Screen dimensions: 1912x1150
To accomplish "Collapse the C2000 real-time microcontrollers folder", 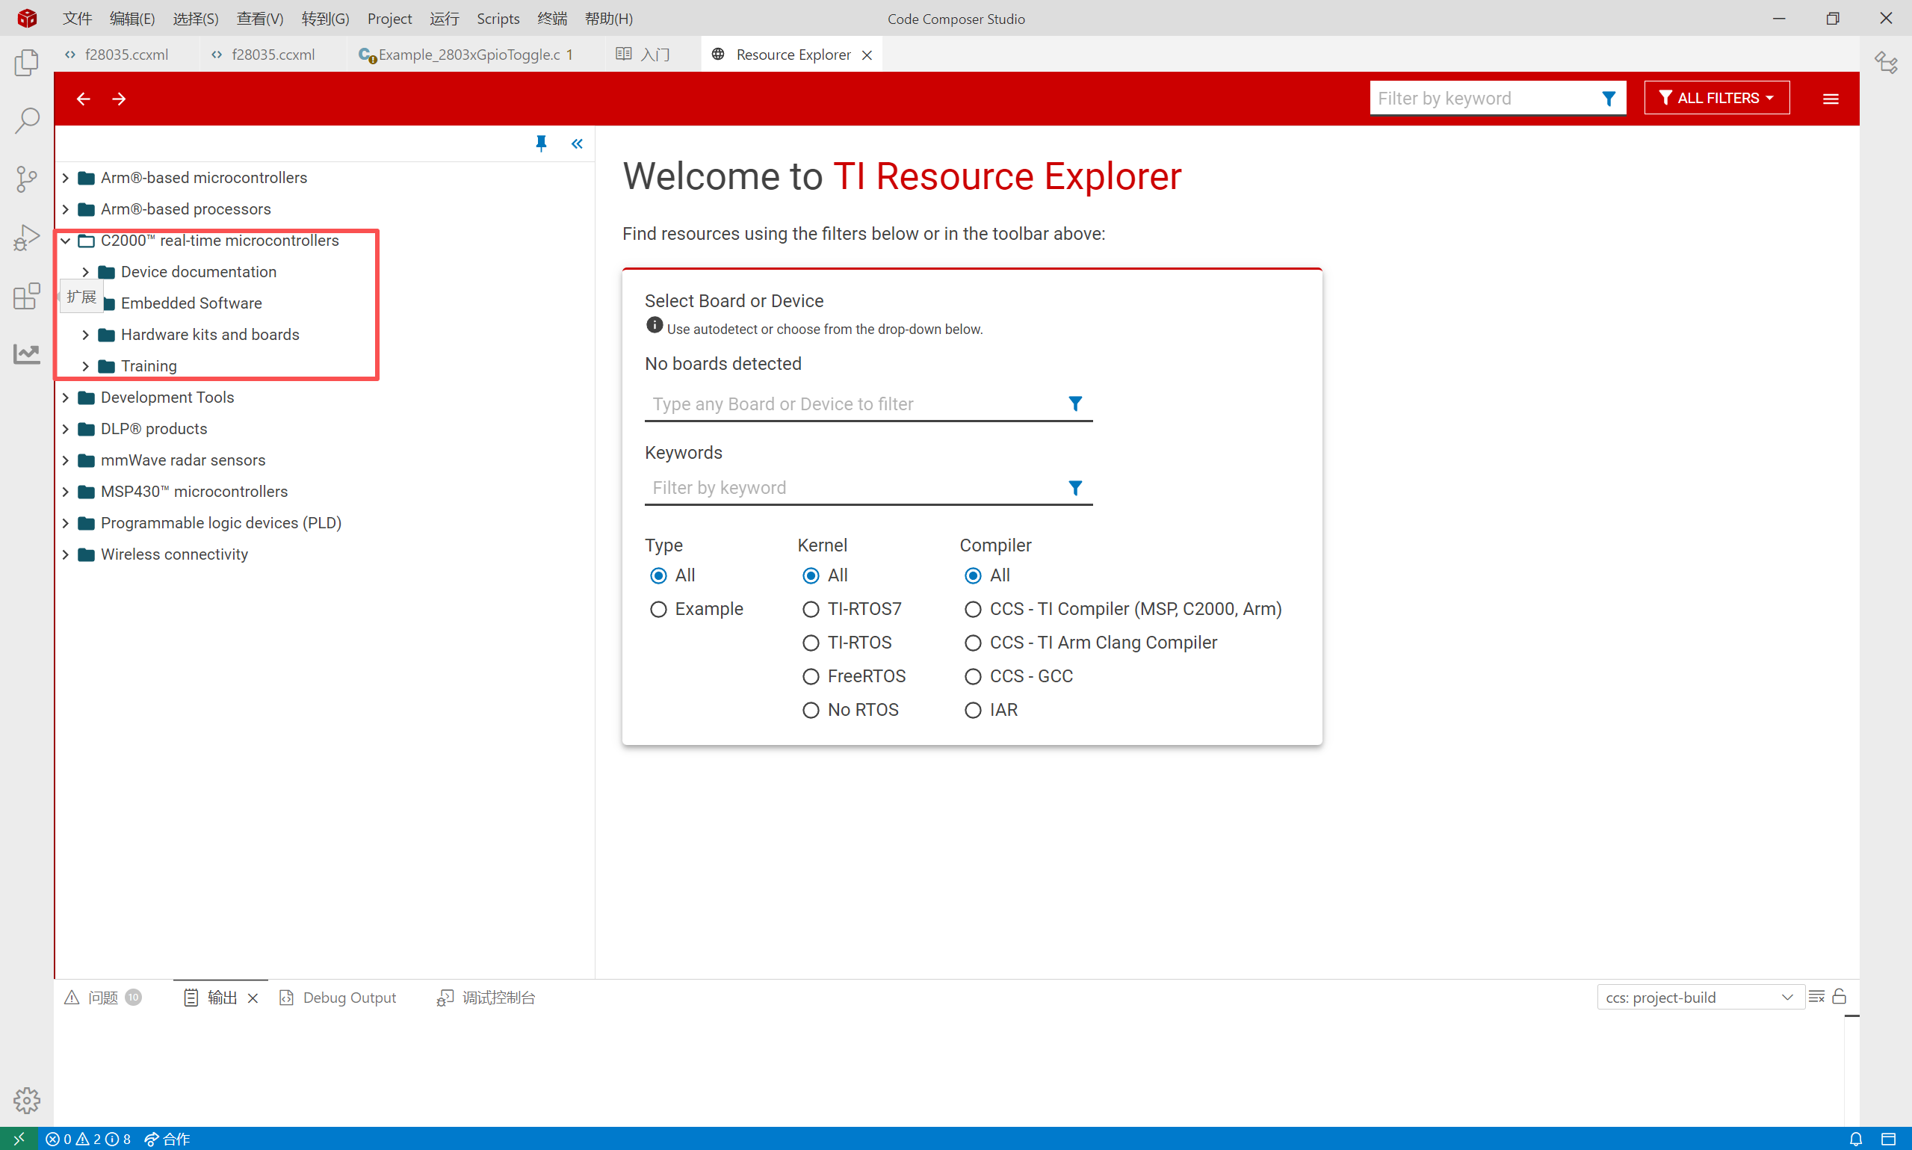I will coord(66,241).
